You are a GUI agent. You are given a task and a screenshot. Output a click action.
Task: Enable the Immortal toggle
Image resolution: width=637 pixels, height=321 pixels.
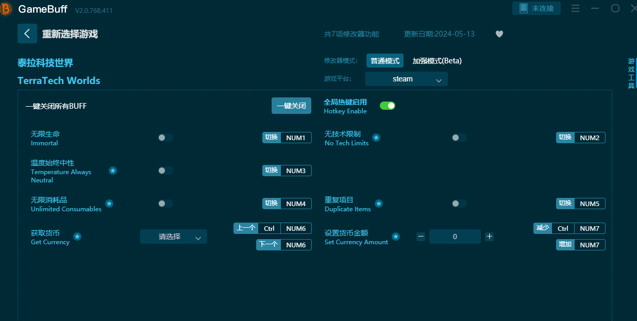[x=165, y=138]
